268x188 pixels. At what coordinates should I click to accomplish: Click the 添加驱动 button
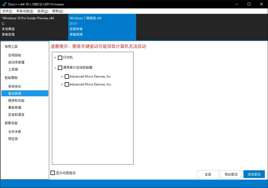pos(254,174)
